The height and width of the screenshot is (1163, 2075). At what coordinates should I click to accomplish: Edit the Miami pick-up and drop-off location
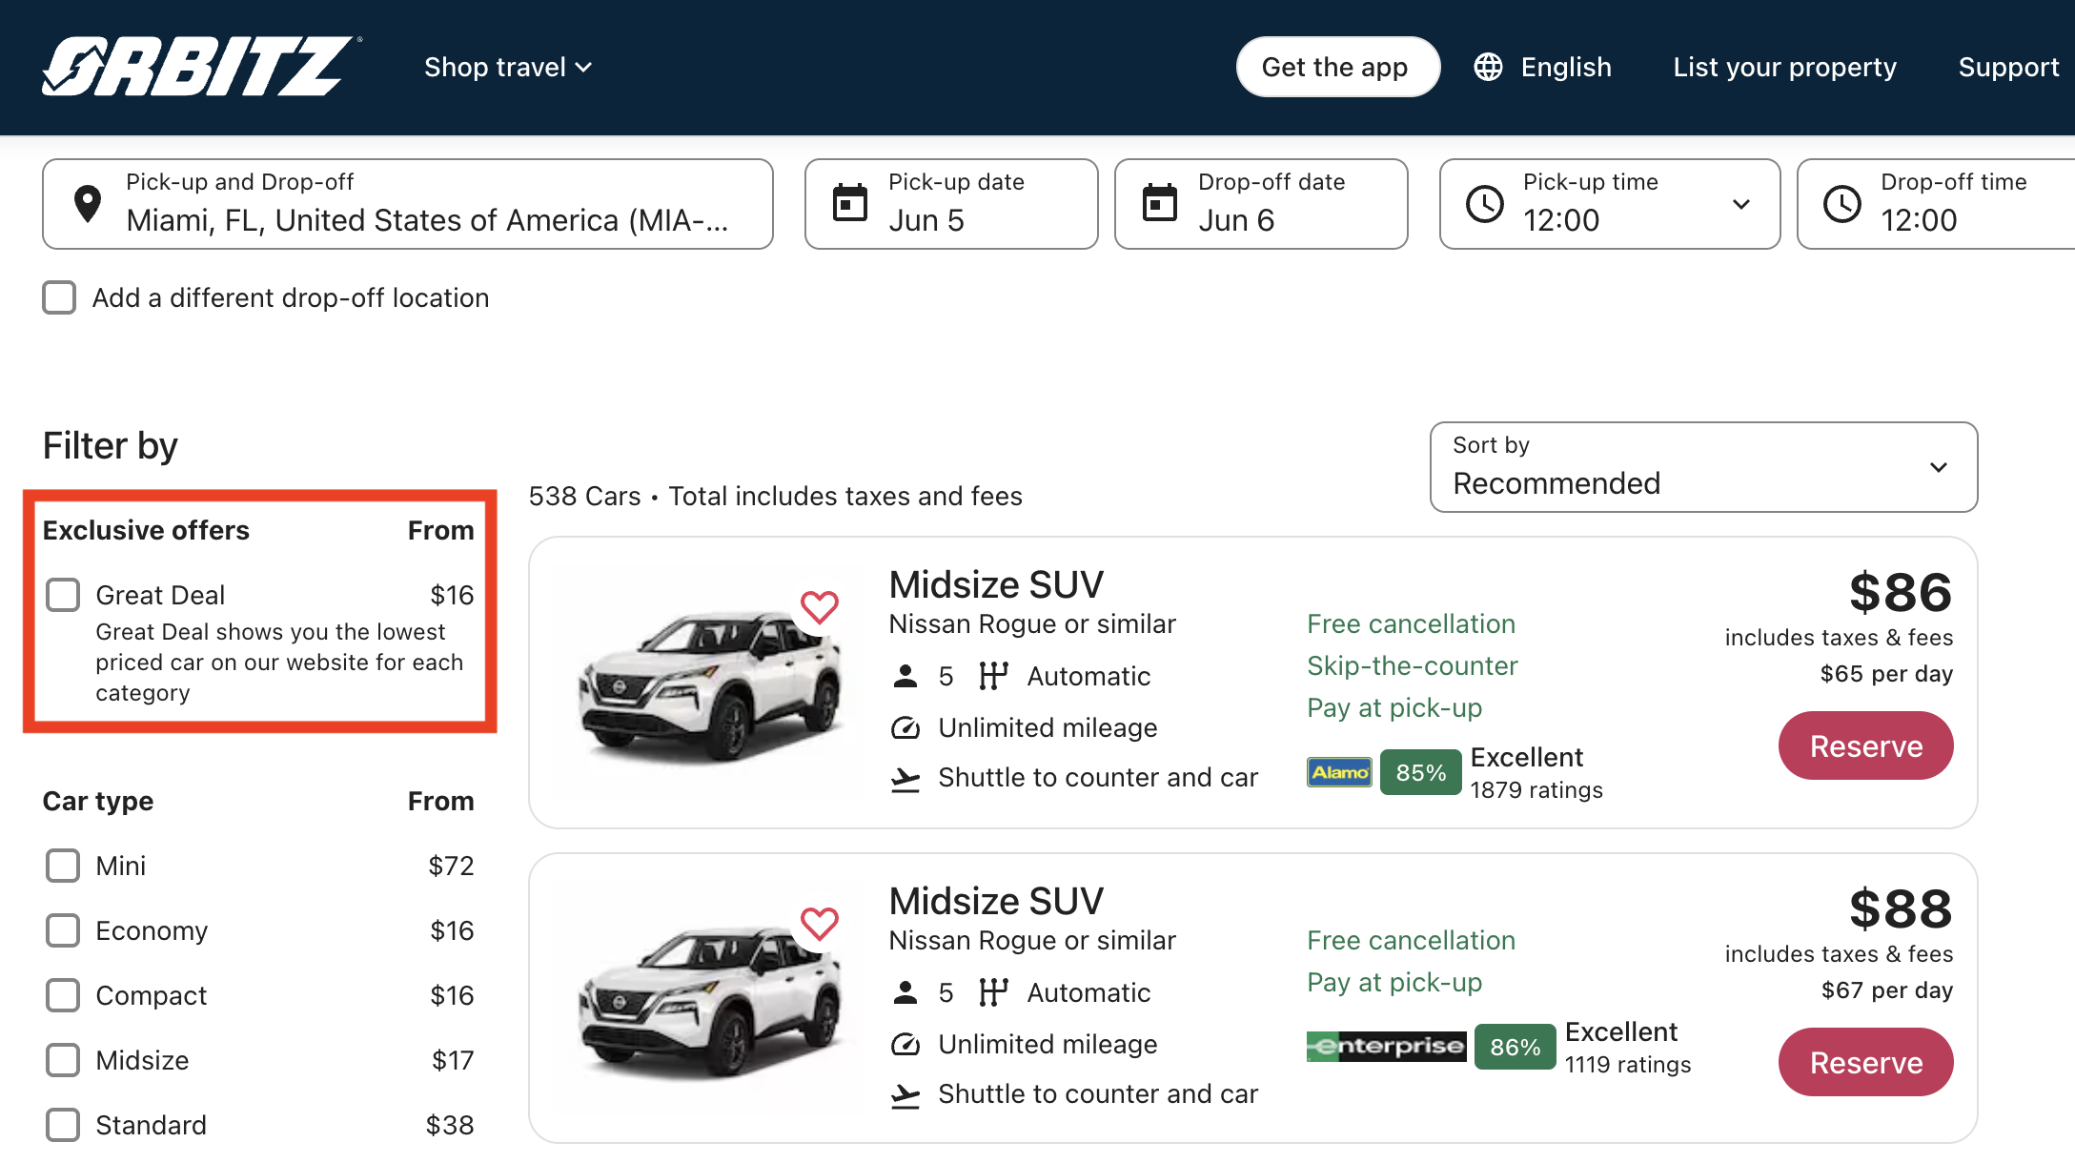tap(408, 204)
